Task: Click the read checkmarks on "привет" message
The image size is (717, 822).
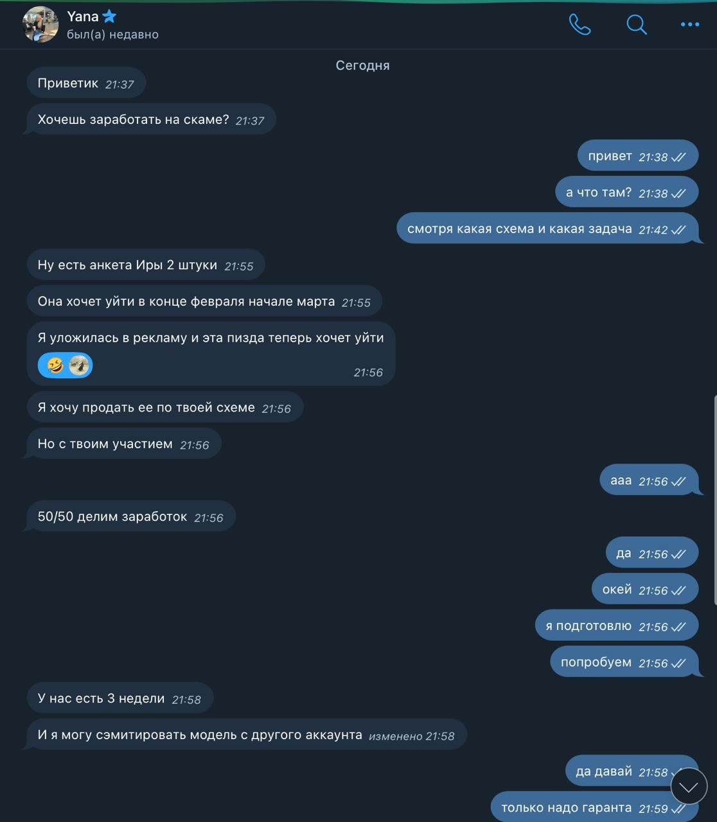Action: coord(678,157)
